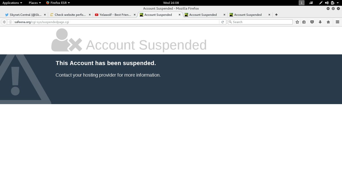This screenshot has height=192, width=342.
Task: Bookmark this page with the star icon
Action: coord(297,22)
